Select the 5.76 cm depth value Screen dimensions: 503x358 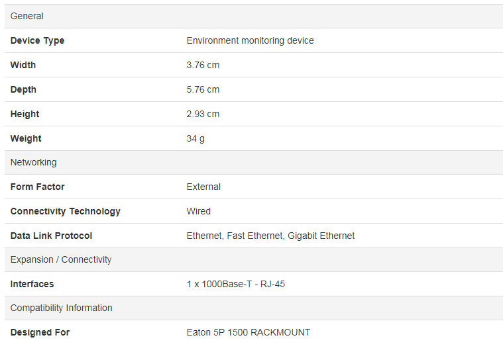203,89
